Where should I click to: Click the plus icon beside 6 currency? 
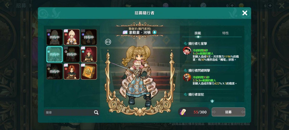270,6
